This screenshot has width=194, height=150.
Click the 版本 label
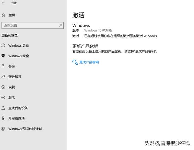pos(75,30)
